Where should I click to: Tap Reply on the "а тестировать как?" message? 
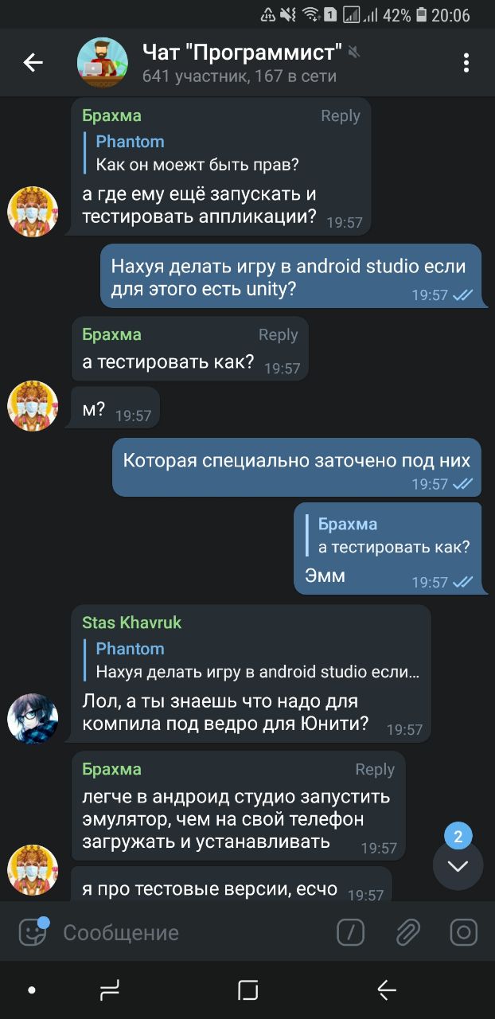278,334
